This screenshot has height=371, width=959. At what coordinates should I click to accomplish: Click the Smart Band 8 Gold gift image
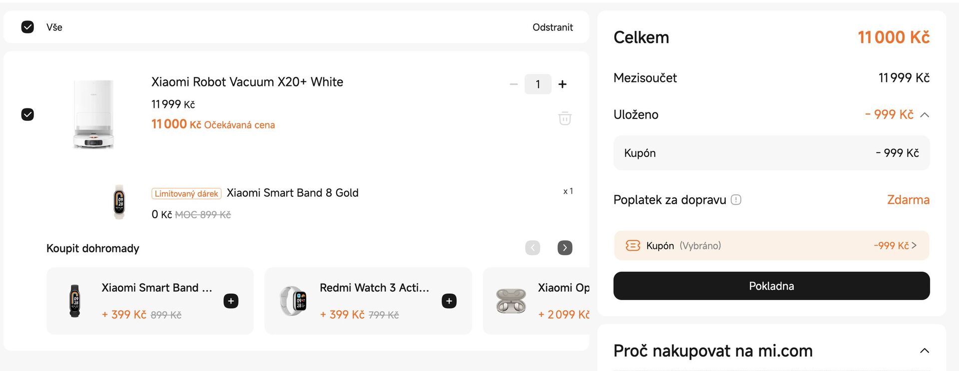119,202
